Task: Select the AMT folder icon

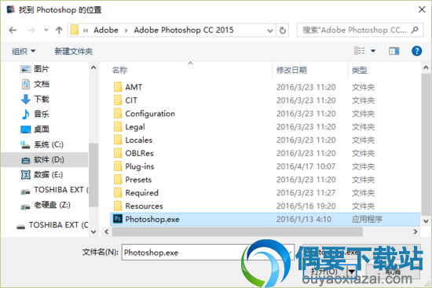Action: [118, 87]
